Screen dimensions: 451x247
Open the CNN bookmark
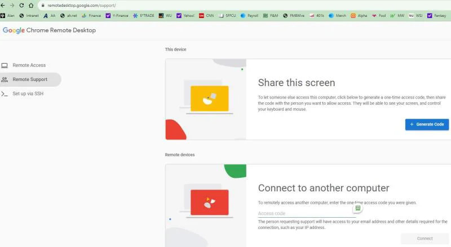206,16
